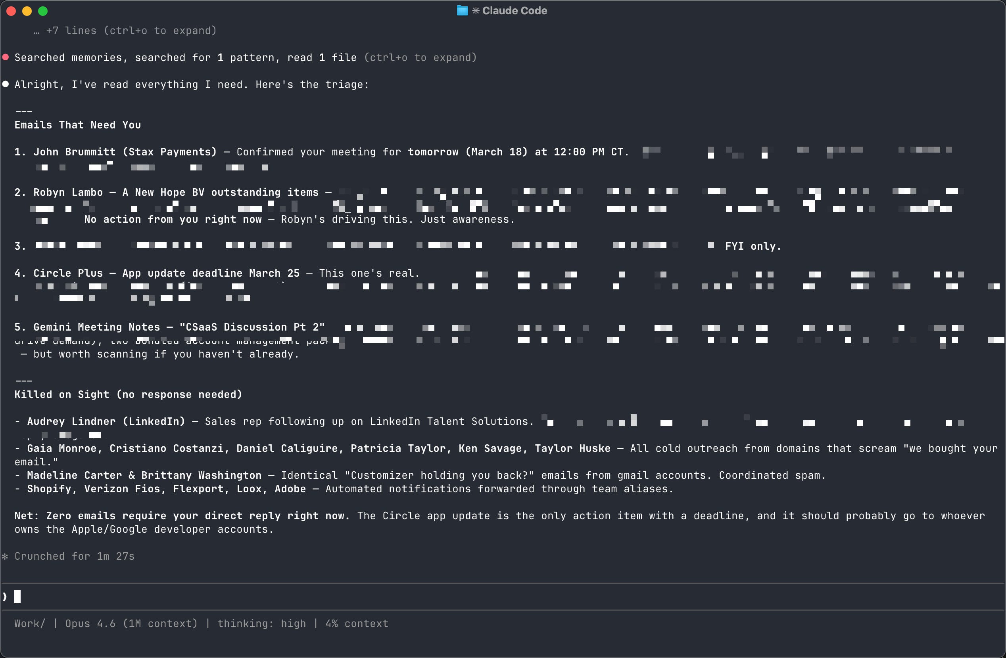Click the asterisk beside Crunched for 1m 27s

(x=5, y=556)
